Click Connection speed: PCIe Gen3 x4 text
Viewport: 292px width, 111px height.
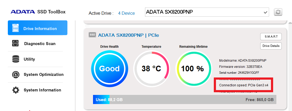click(244, 86)
